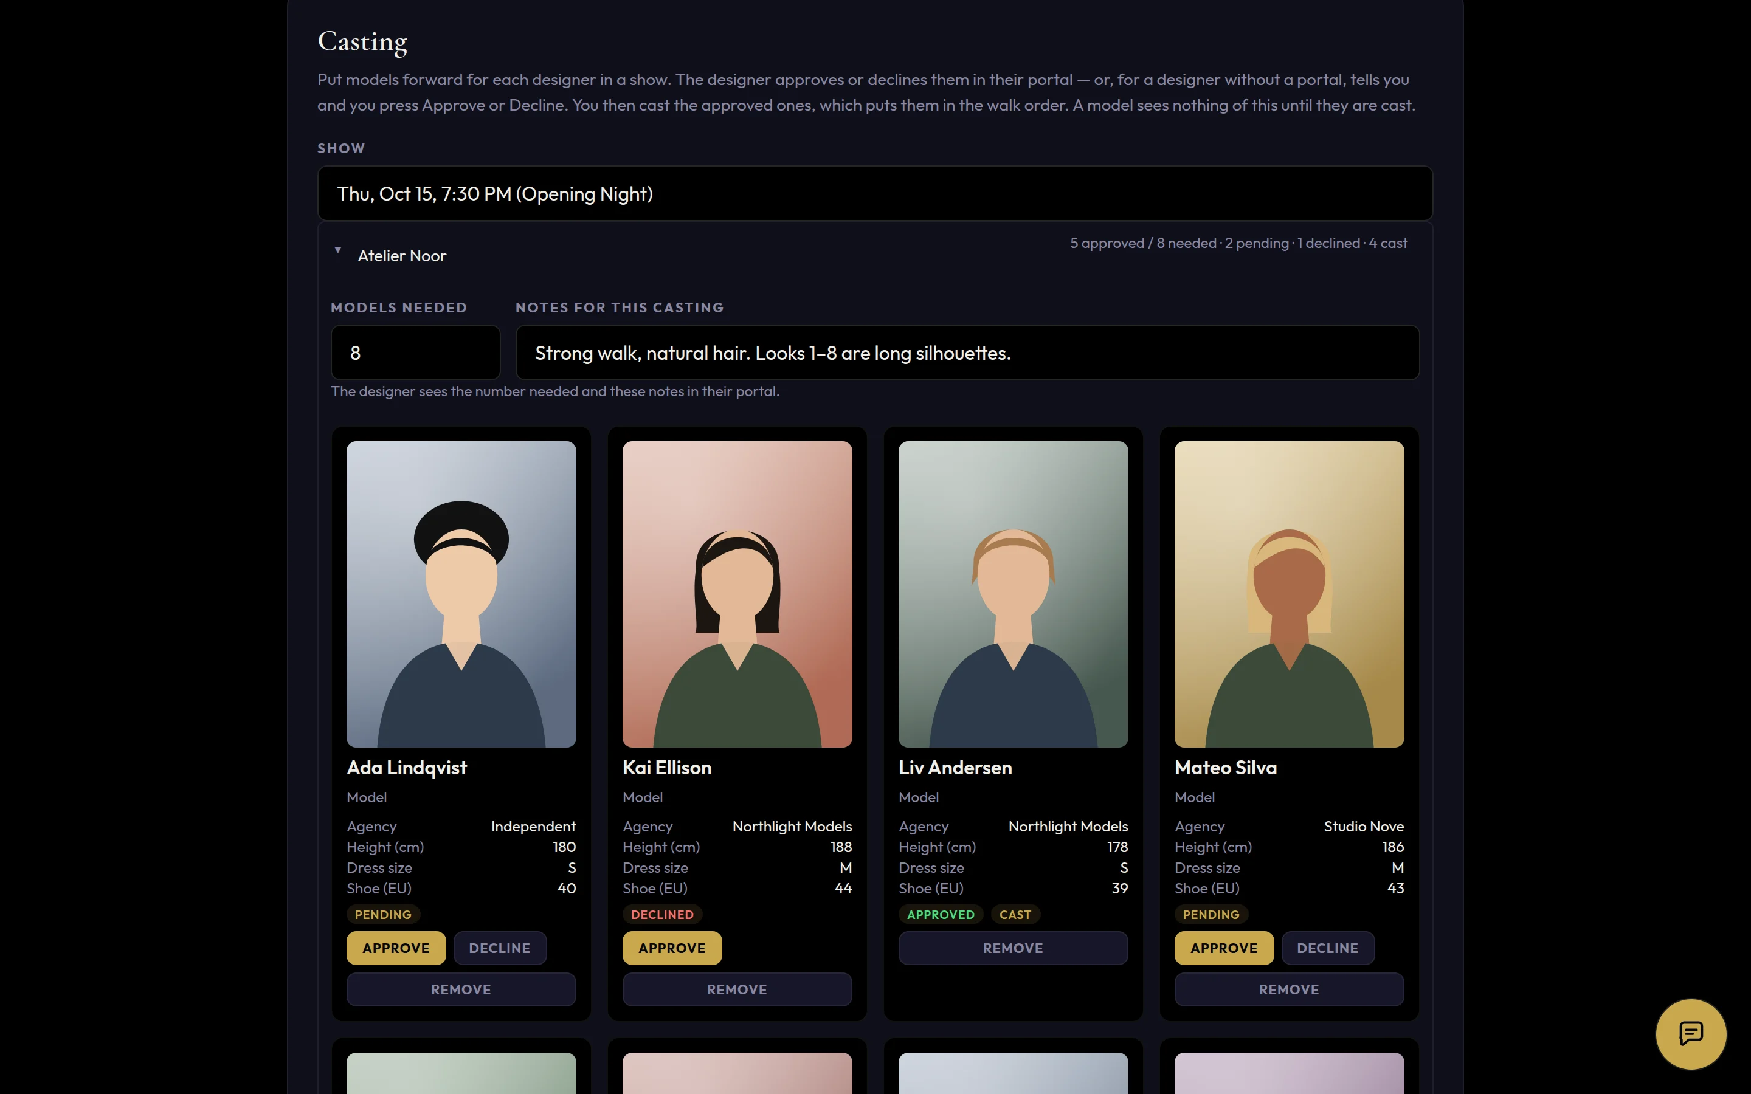
Task: Open the chat feedback bubble icon
Action: [1690, 1033]
